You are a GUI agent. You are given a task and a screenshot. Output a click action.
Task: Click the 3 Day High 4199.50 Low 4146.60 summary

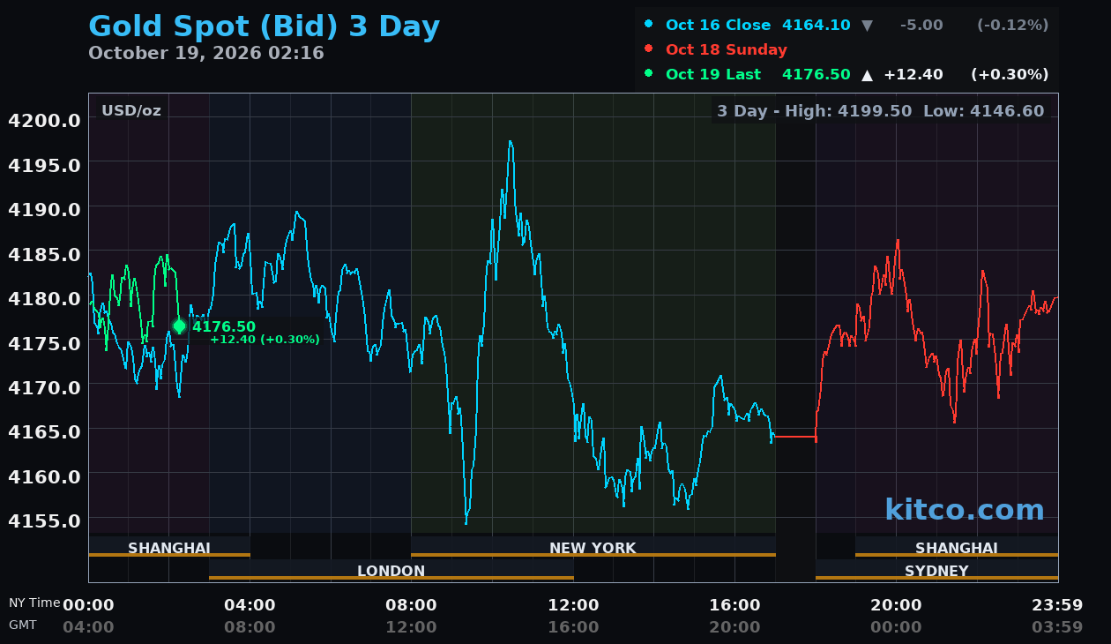click(880, 110)
